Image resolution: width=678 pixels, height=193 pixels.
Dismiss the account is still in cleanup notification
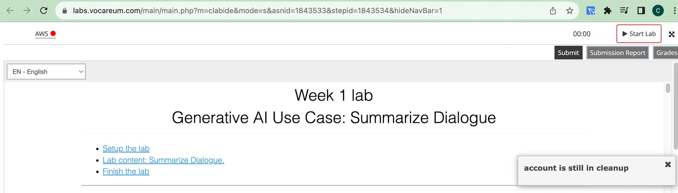click(x=668, y=164)
